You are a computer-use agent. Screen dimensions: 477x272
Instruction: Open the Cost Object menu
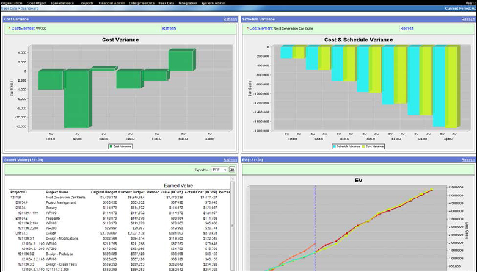click(x=37, y=3)
